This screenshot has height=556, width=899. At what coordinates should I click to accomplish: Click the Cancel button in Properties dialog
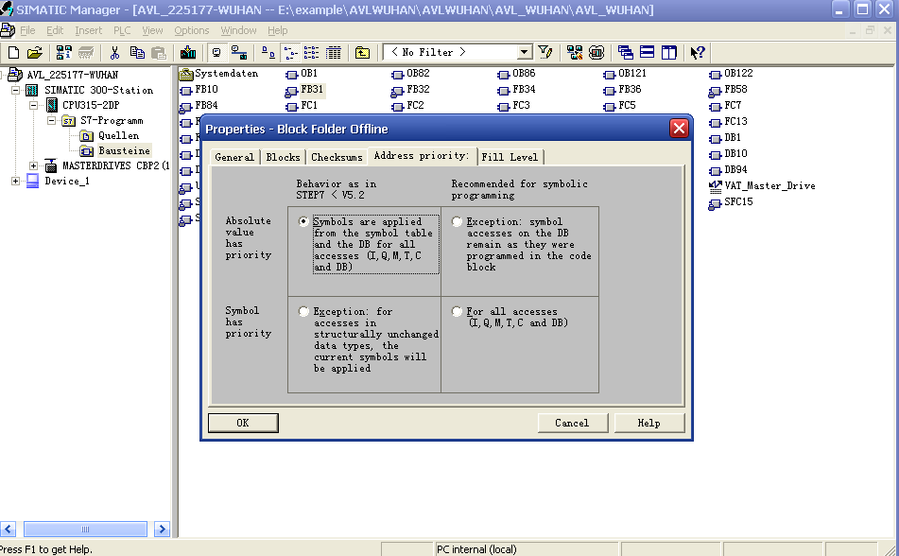point(572,423)
